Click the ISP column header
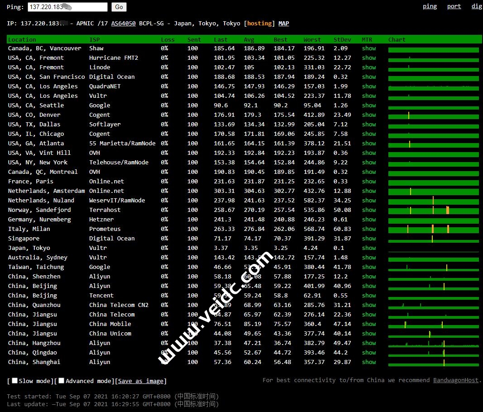The height and width of the screenshot is (412, 483). point(94,40)
